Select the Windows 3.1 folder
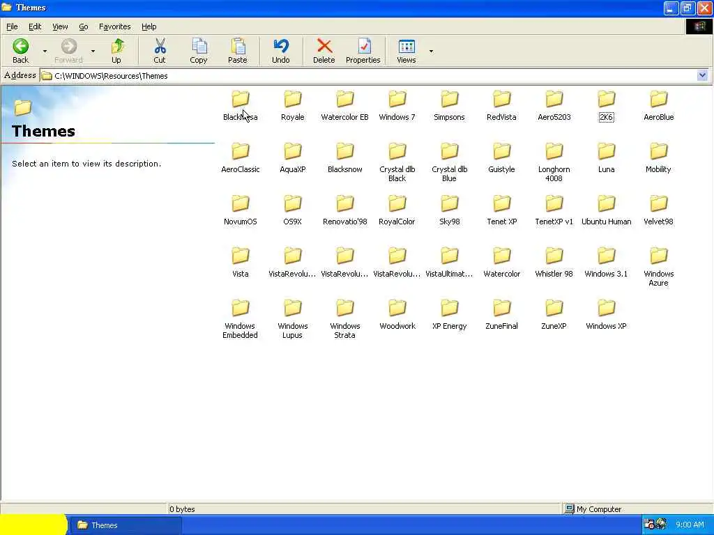Viewport: 714px width, 535px height. (x=606, y=263)
